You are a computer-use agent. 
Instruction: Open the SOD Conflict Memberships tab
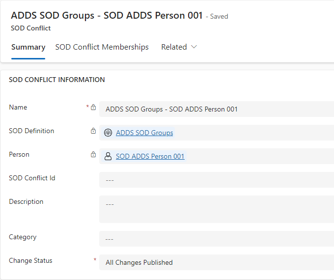tap(102, 47)
